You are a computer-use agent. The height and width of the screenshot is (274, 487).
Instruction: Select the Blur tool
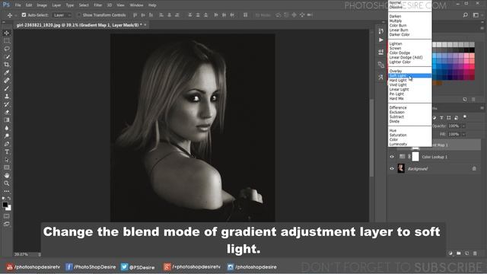[7, 128]
